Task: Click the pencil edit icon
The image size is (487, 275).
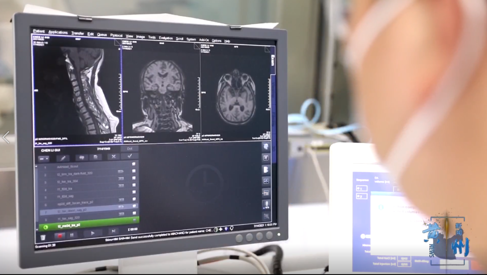Action: (63, 158)
